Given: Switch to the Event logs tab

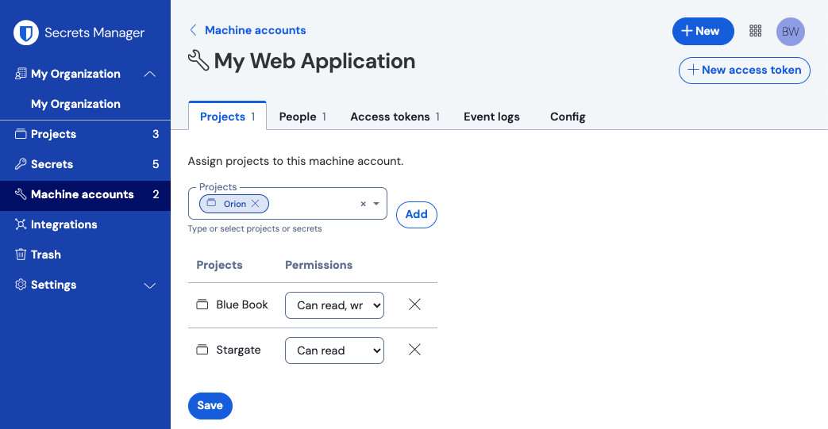Looking at the screenshot, I should pyautogui.click(x=491, y=117).
